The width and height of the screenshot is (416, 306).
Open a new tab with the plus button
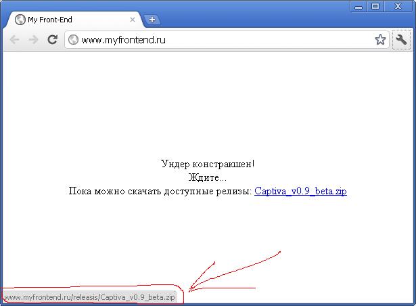coord(152,20)
